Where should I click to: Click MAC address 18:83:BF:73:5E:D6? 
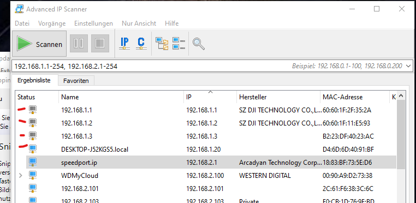point(347,163)
